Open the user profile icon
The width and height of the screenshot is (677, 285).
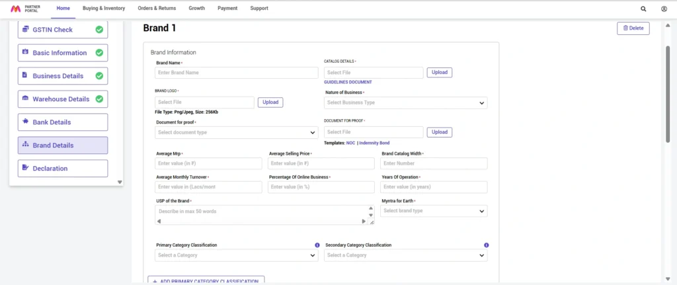(x=664, y=9)
